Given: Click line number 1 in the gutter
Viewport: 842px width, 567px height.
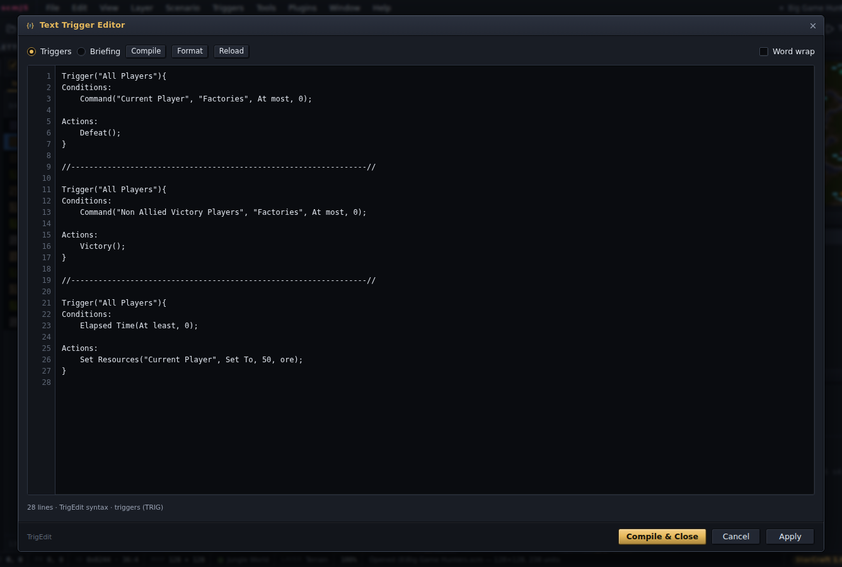Looking at the screenshot, I should (x=49, y=76).
